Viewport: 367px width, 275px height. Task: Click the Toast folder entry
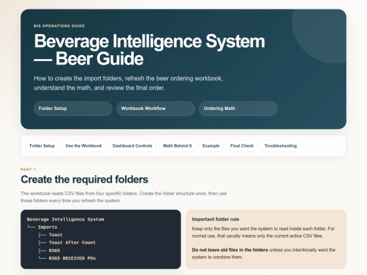(56, 235)
